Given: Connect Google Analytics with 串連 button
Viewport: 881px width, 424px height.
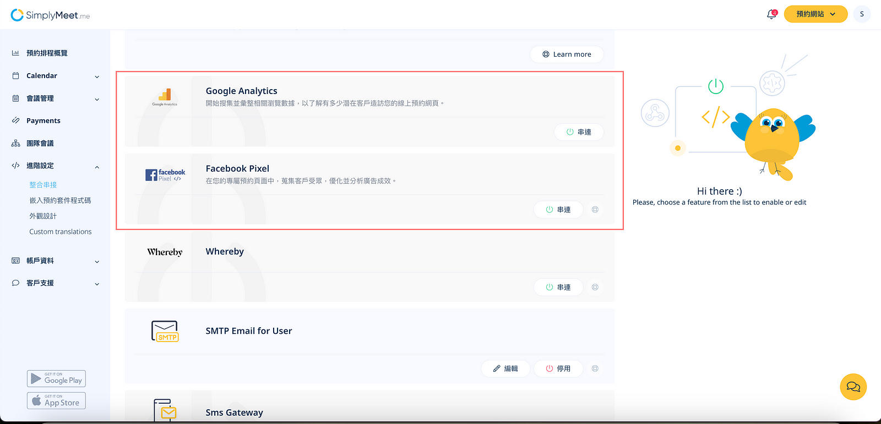Looking at the screenshot, I should (x=579, y=132).
